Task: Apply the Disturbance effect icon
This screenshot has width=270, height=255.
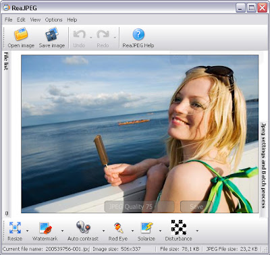Action: pos(179,227)
